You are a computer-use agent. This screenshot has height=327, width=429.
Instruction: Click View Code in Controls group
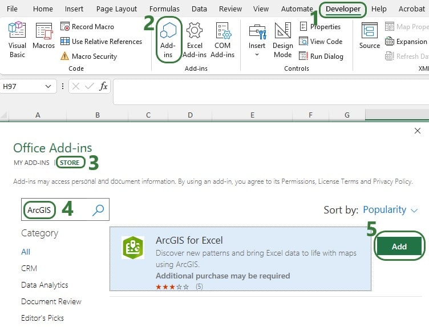click(321, 41)
